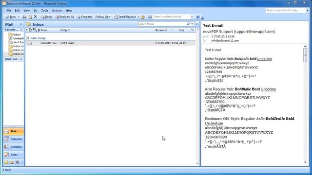
Task: Open the New item dropdown arrow
Action: pos(19,17)
